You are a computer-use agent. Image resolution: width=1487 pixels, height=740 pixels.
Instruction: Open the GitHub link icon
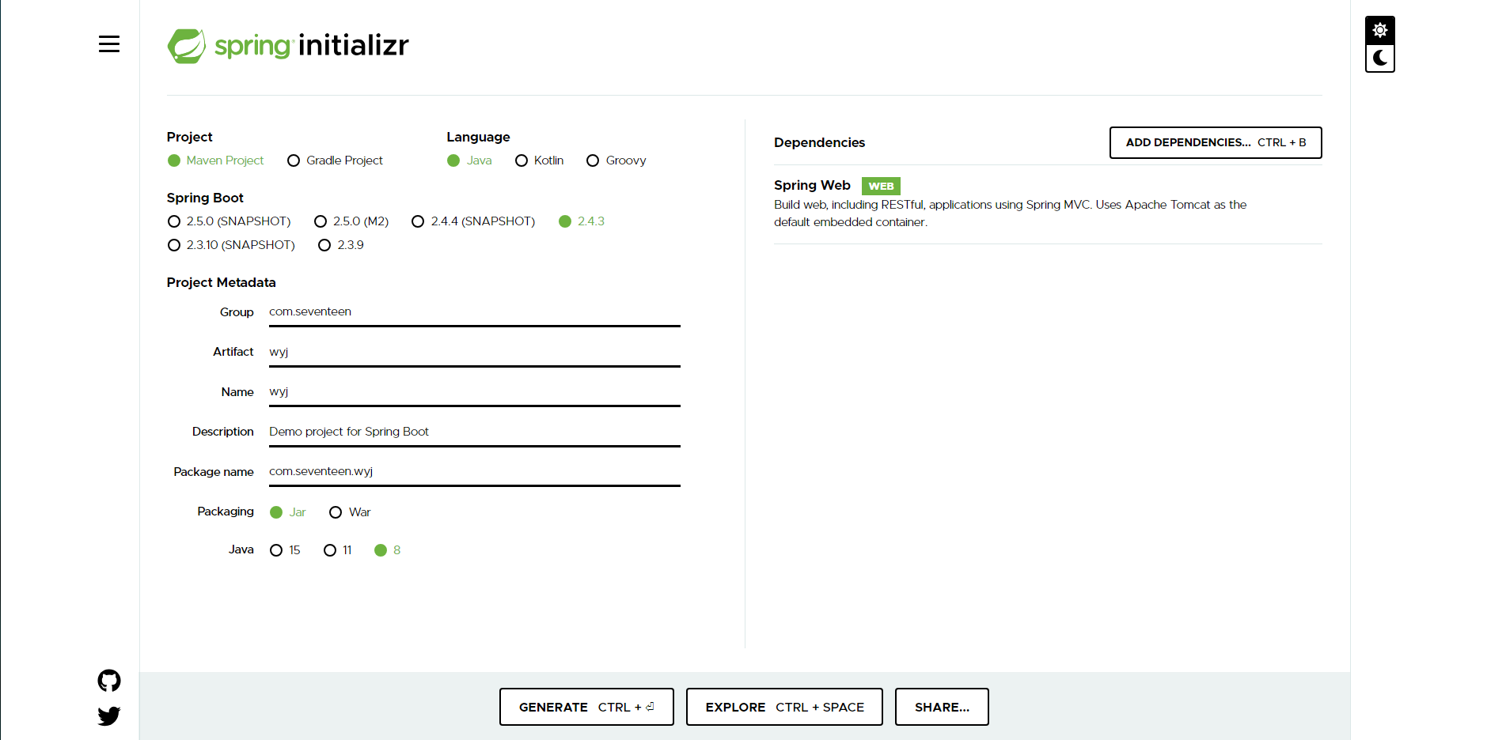click(x=109, y=681)
